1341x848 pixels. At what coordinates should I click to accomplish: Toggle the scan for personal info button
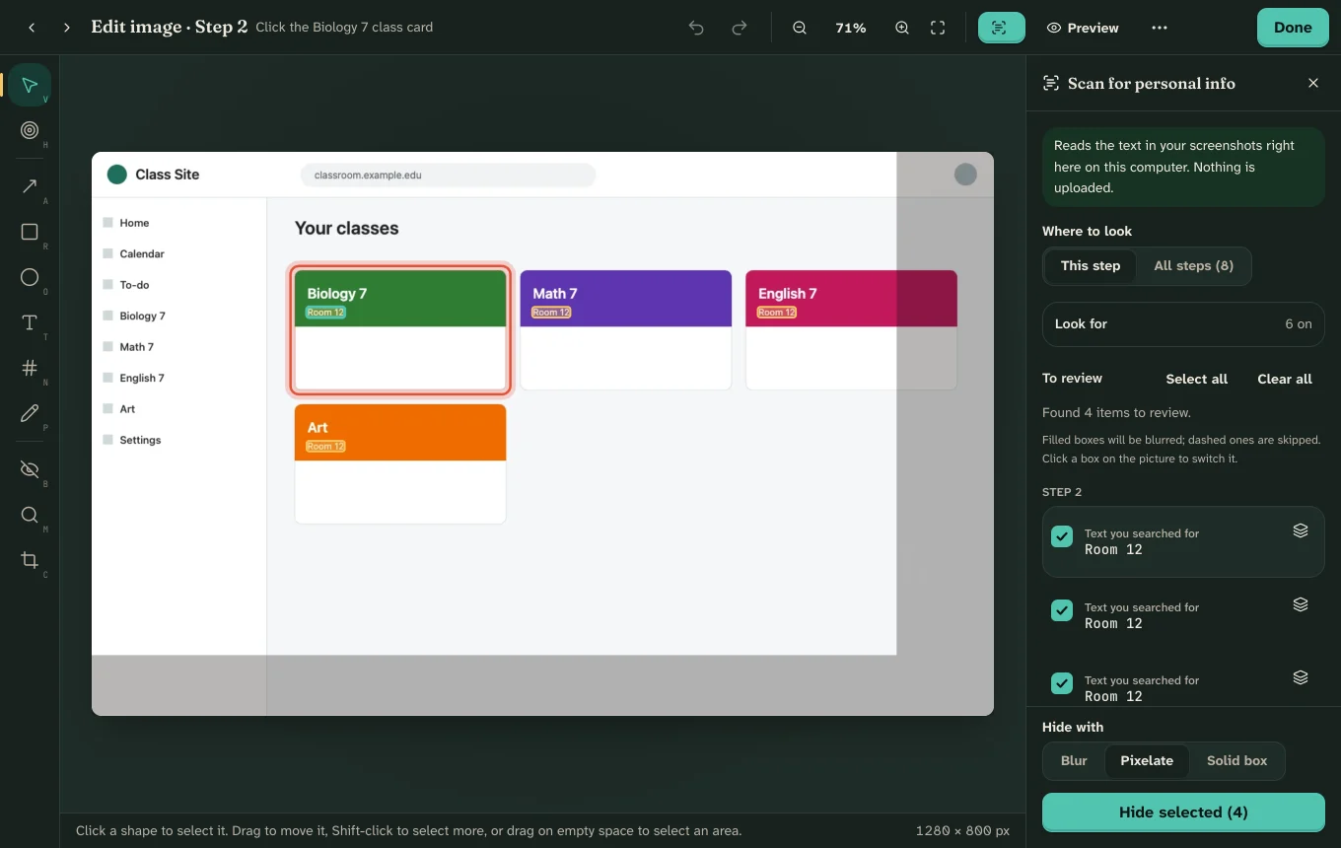[1001, 28]
